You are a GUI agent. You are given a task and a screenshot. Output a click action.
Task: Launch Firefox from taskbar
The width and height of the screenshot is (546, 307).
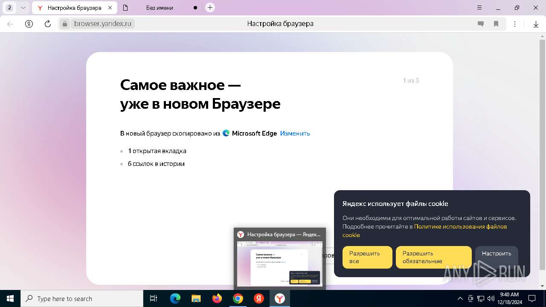(217, 298)
